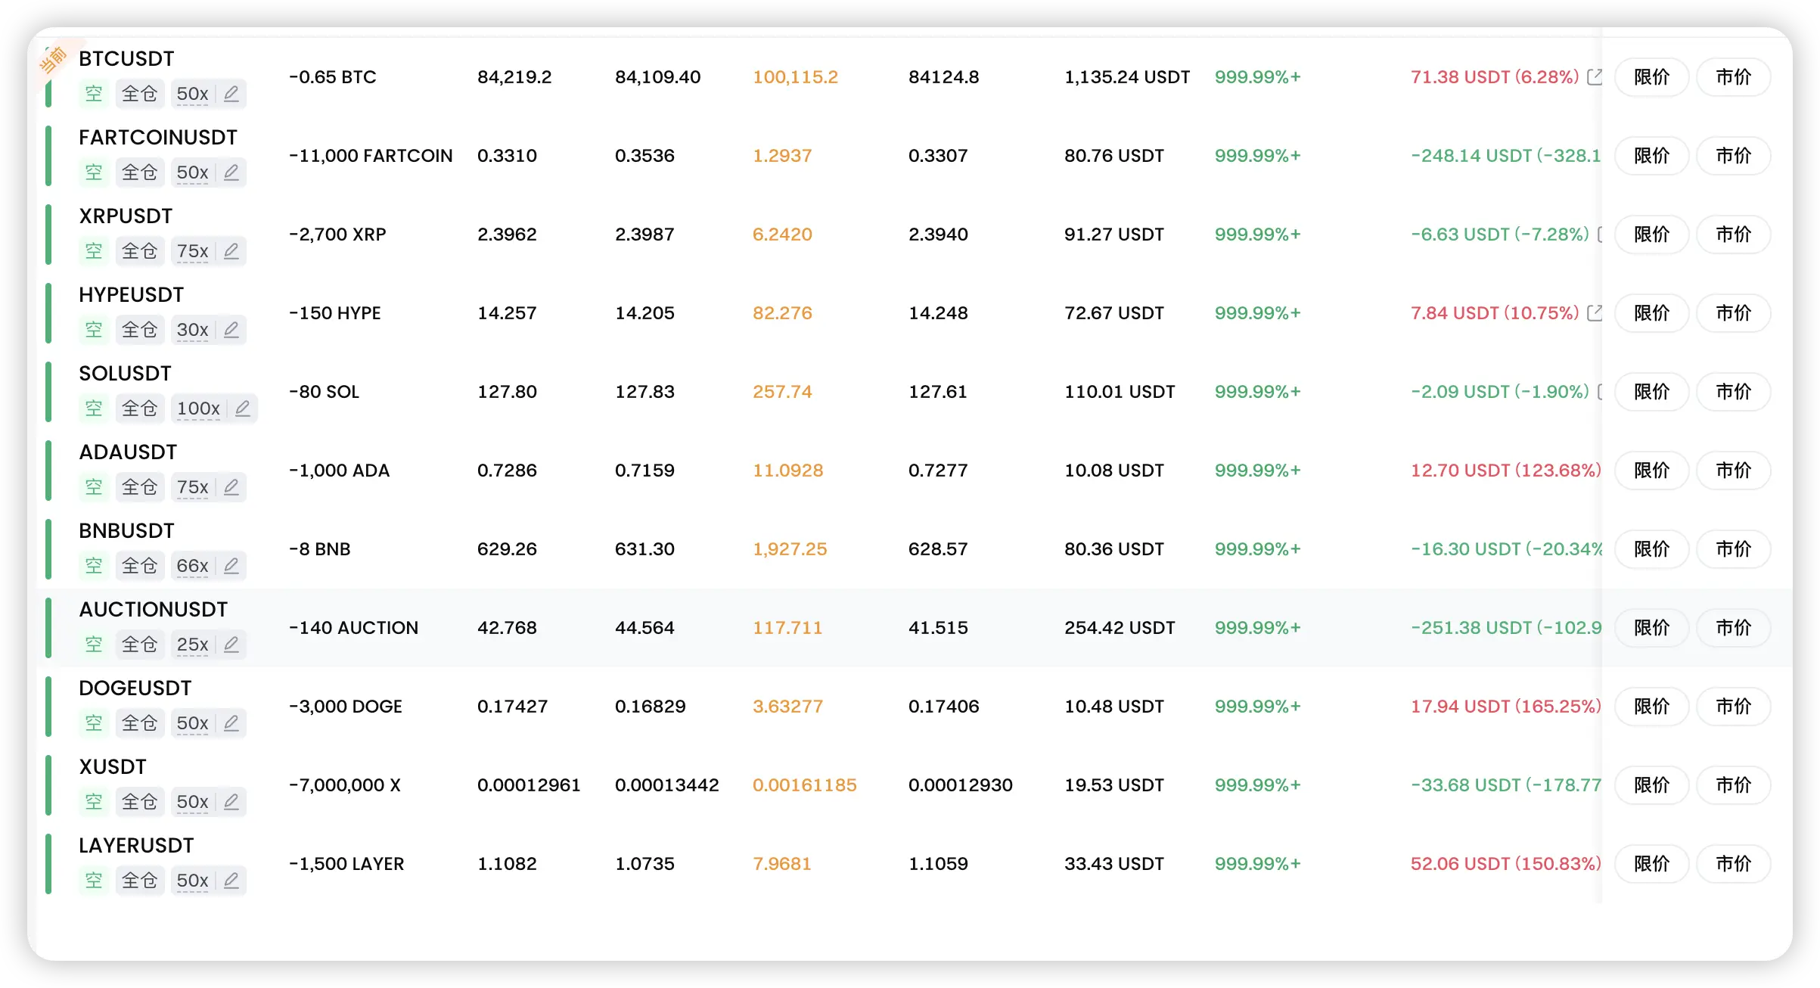
Task: Close XUSDT position at 市价
Action: (1733, 785)
